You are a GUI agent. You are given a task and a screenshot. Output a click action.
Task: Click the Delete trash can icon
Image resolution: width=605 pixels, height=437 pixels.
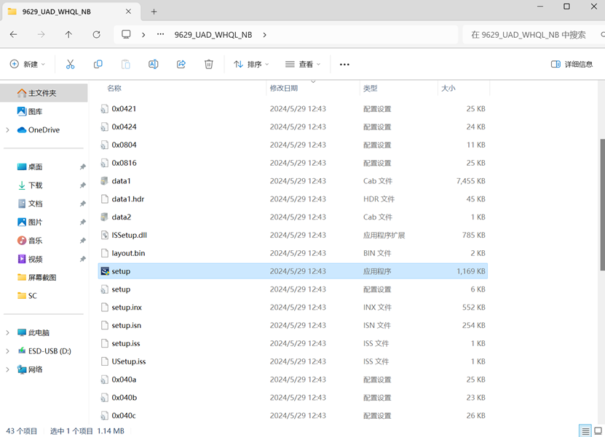(209, 64)
